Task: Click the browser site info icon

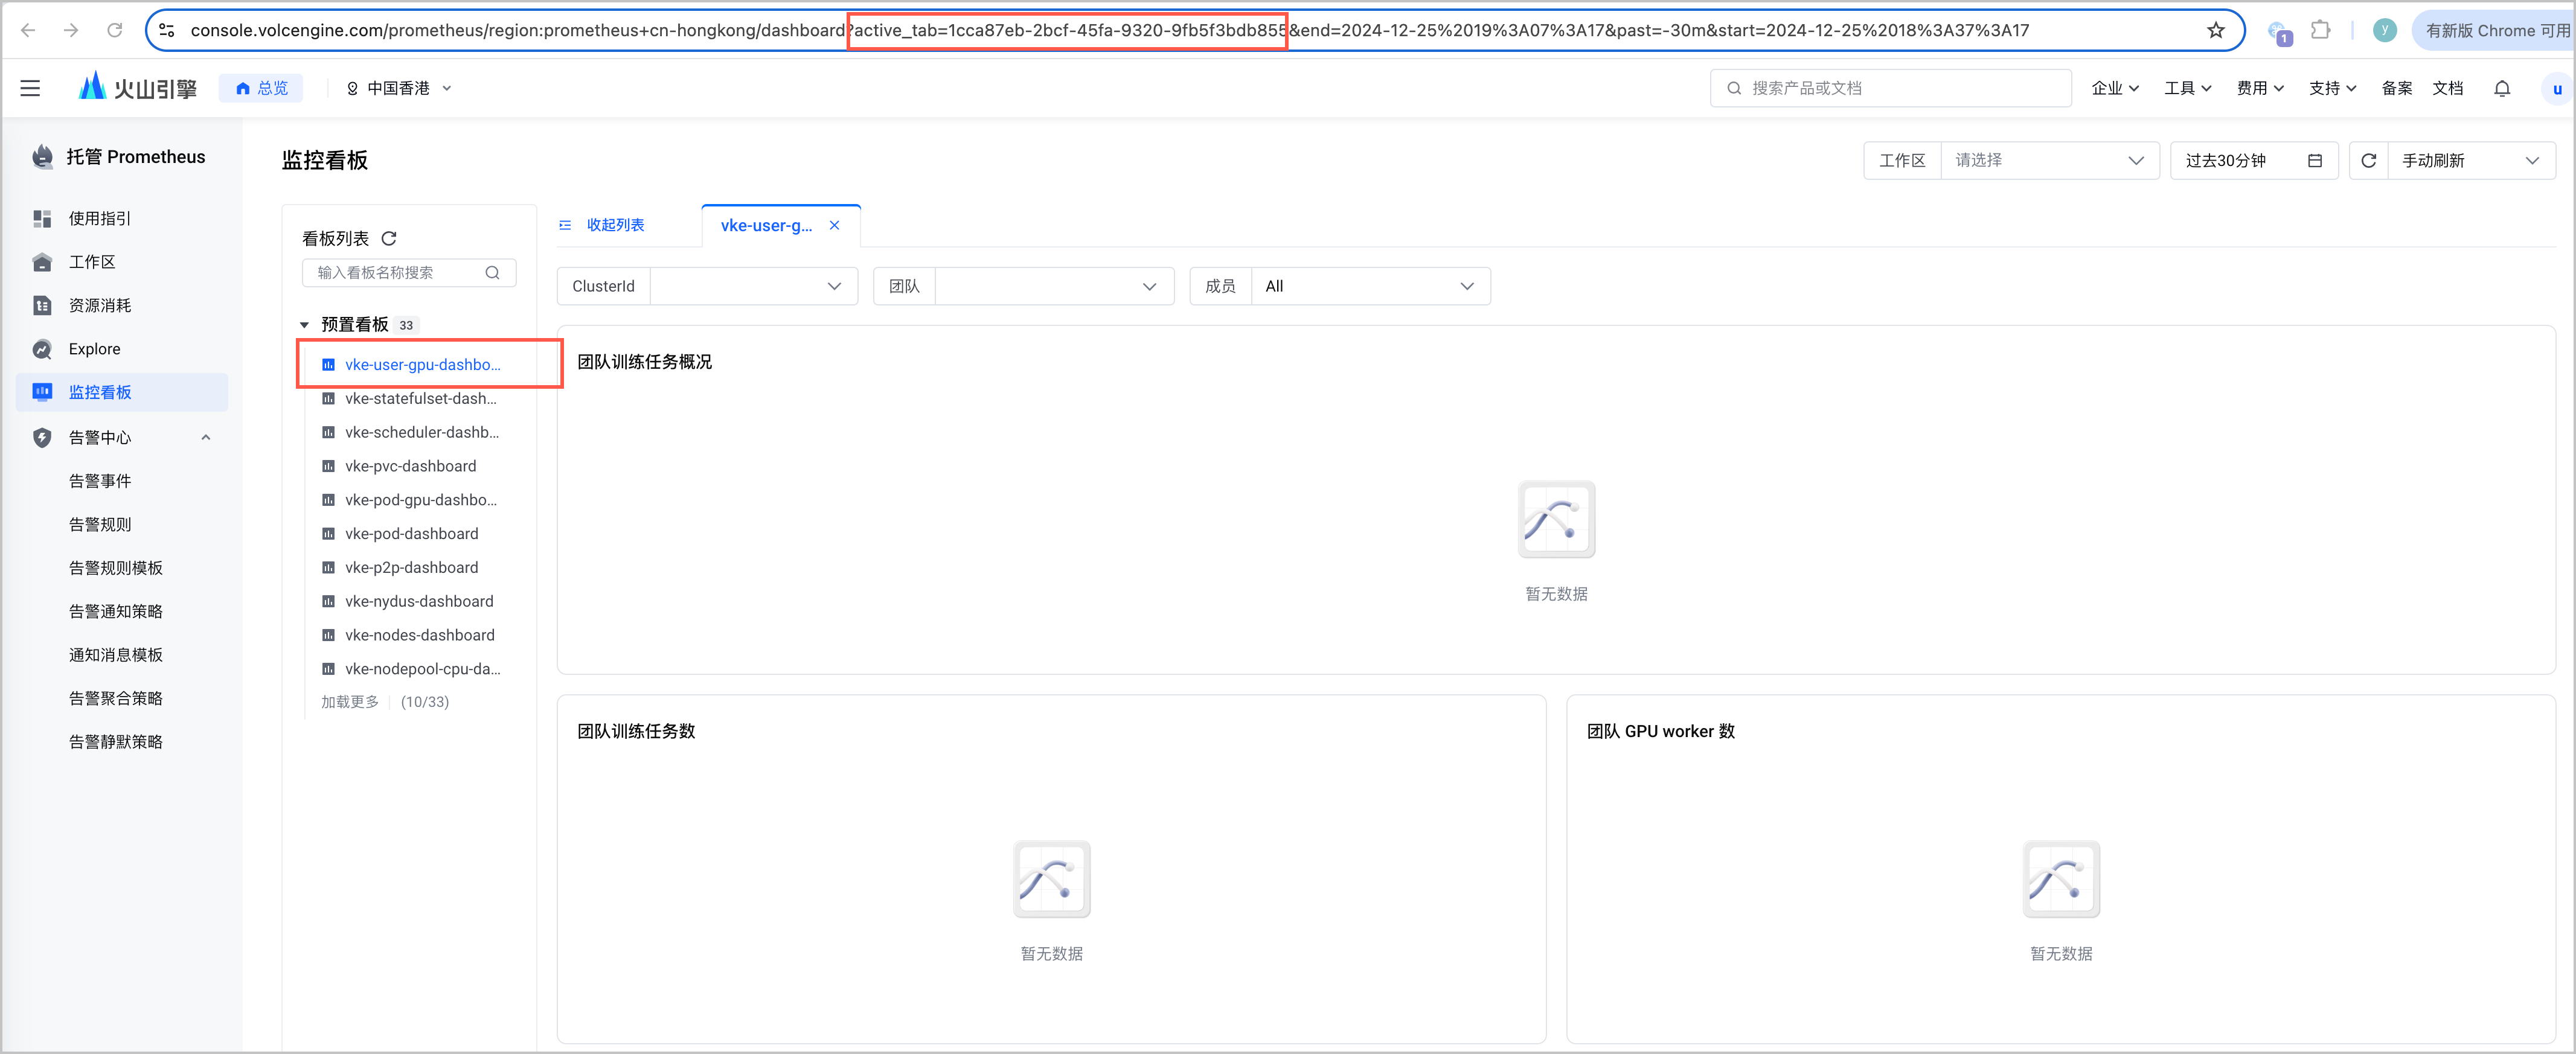Action: click(167, 30)
